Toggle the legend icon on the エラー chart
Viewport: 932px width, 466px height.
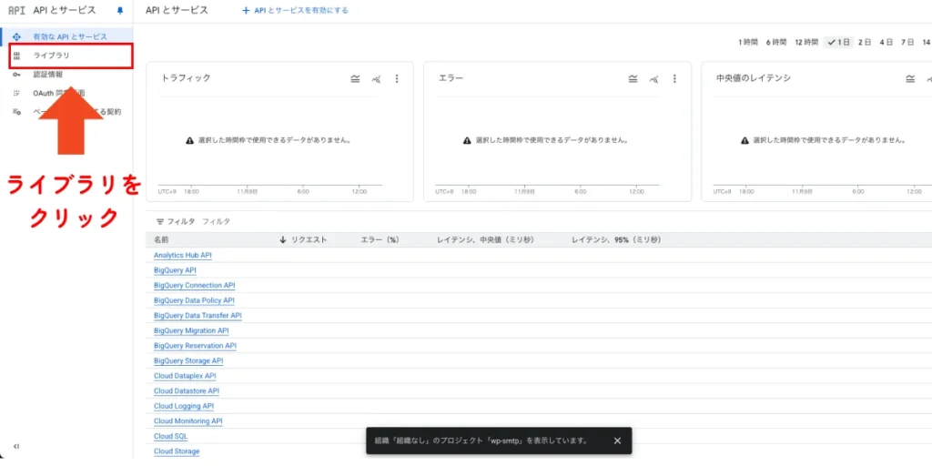point(633,79)
